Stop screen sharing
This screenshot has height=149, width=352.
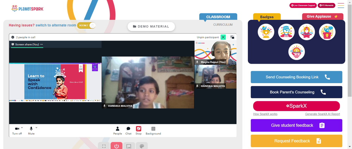tap(138, 131)
